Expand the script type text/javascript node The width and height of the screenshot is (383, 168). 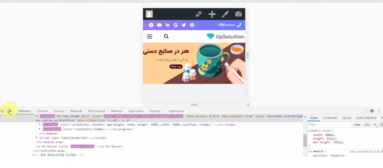coord(36,138)
